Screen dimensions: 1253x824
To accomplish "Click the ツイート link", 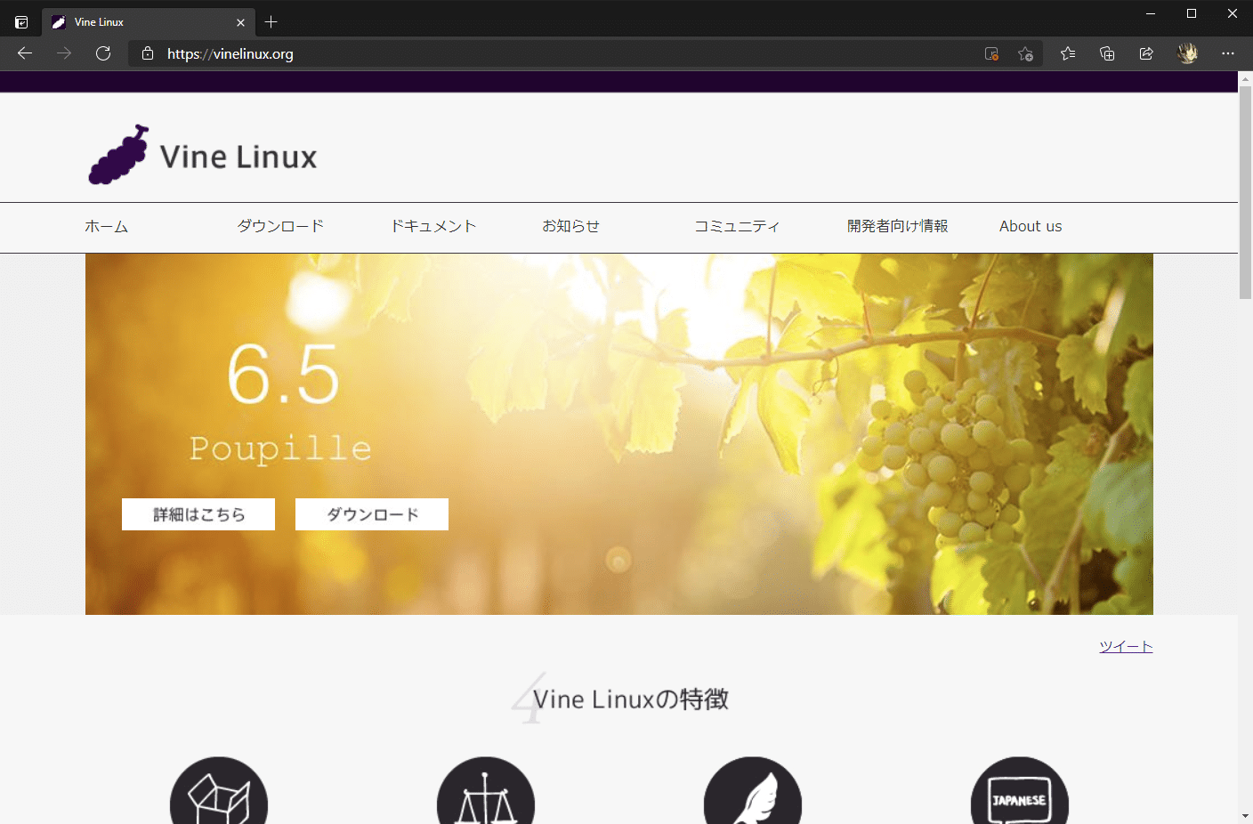I will click(1126, 647).
